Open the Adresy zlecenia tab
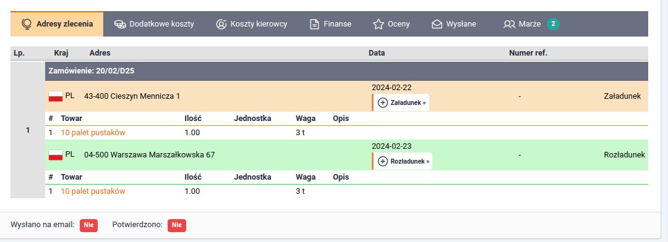The height and width of the screenshot is (242, 668). coord(57,24)
